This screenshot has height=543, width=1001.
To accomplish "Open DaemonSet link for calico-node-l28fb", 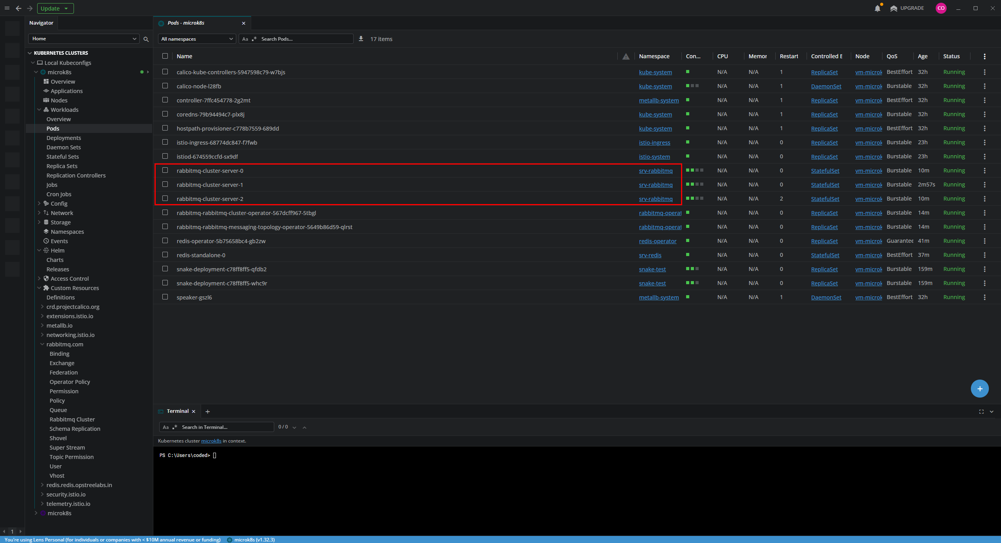I will pyautogui.click(x=826, y=86).
